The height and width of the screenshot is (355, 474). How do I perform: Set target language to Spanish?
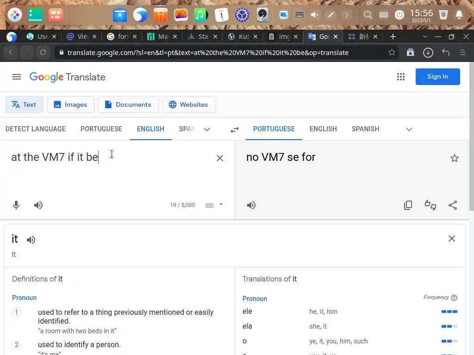(366, 129)
